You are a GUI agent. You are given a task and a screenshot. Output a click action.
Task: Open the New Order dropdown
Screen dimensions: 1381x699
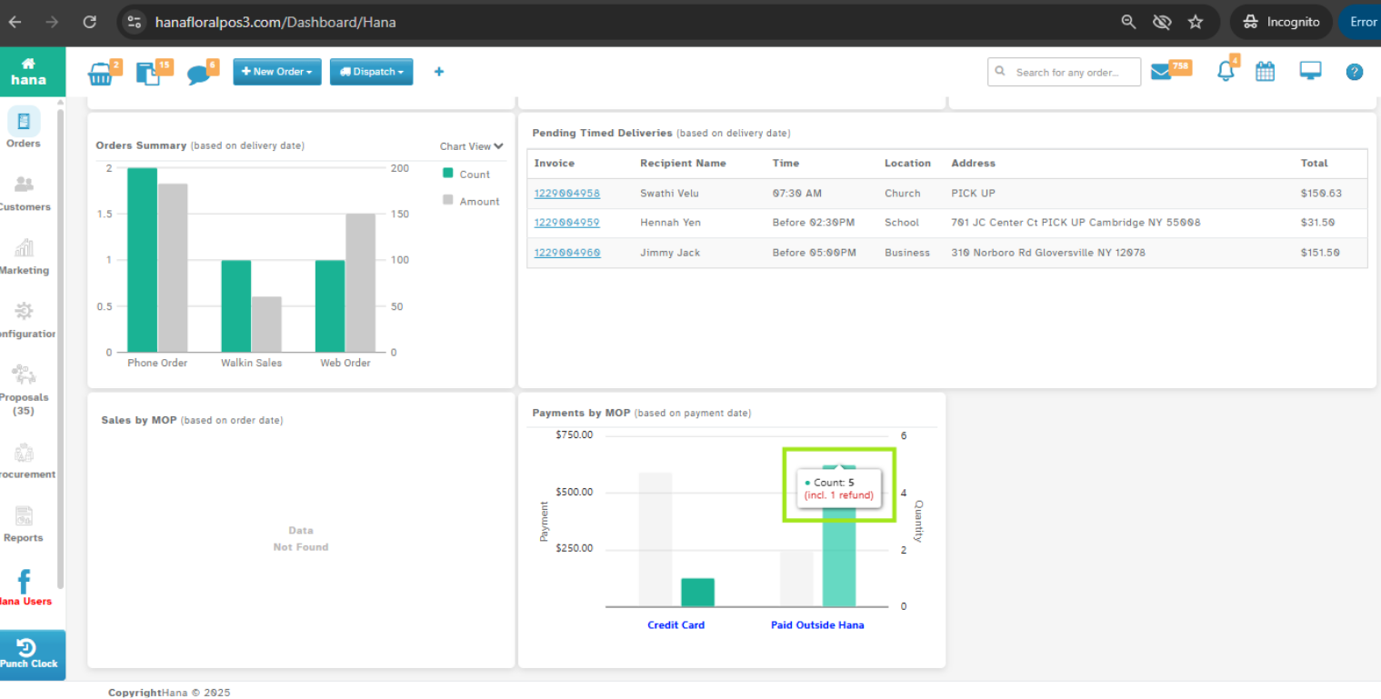[x=277, y=72]
